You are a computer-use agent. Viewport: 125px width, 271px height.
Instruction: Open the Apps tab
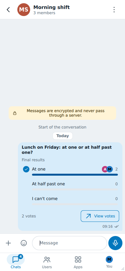tap(78, 261)
